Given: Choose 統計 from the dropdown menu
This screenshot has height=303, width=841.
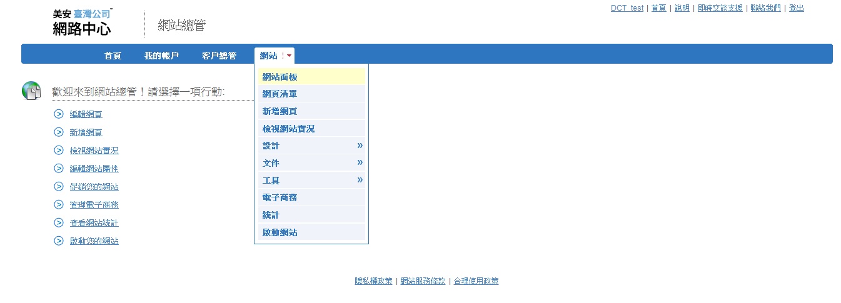Looking at the screenshot, I should 312,215.
